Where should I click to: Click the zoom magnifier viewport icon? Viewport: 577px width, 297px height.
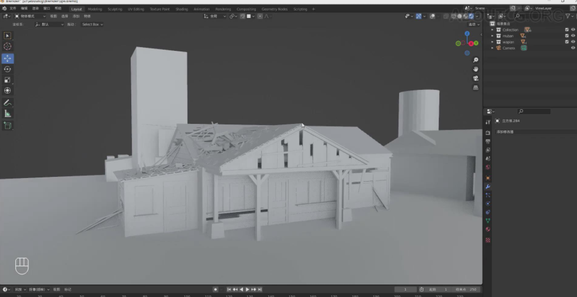point(476,60)
